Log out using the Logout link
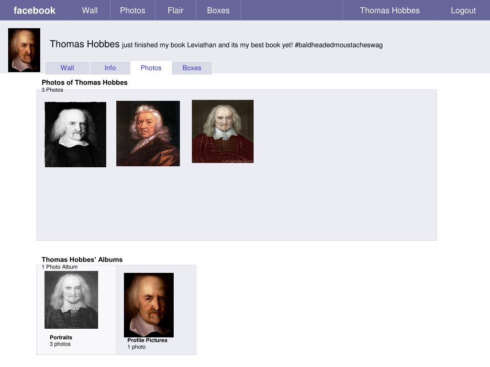 [463, 11]
